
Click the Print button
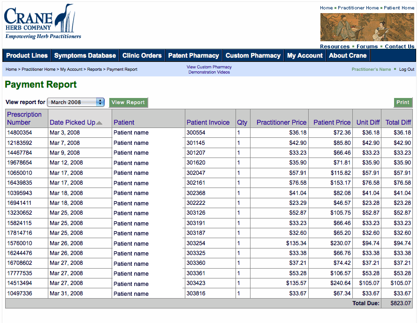tap(403, 102)
